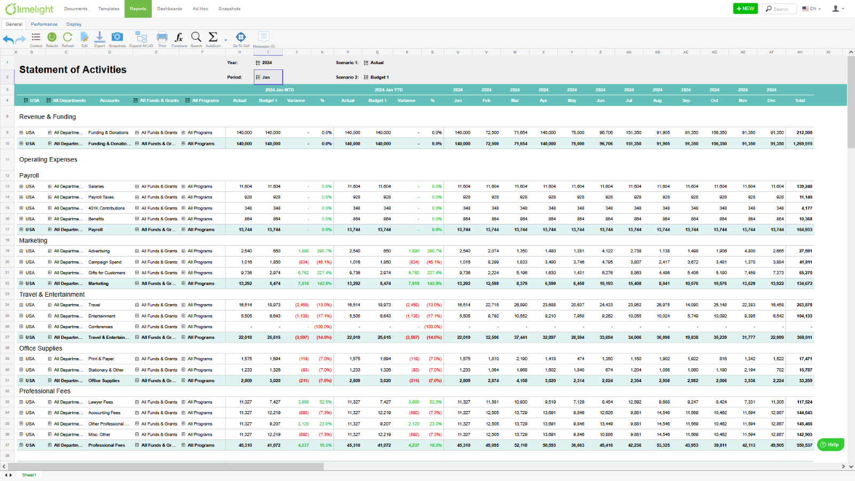Select the Sheet1 tab
The image size is (855, 481).
(x=29, y=475)
